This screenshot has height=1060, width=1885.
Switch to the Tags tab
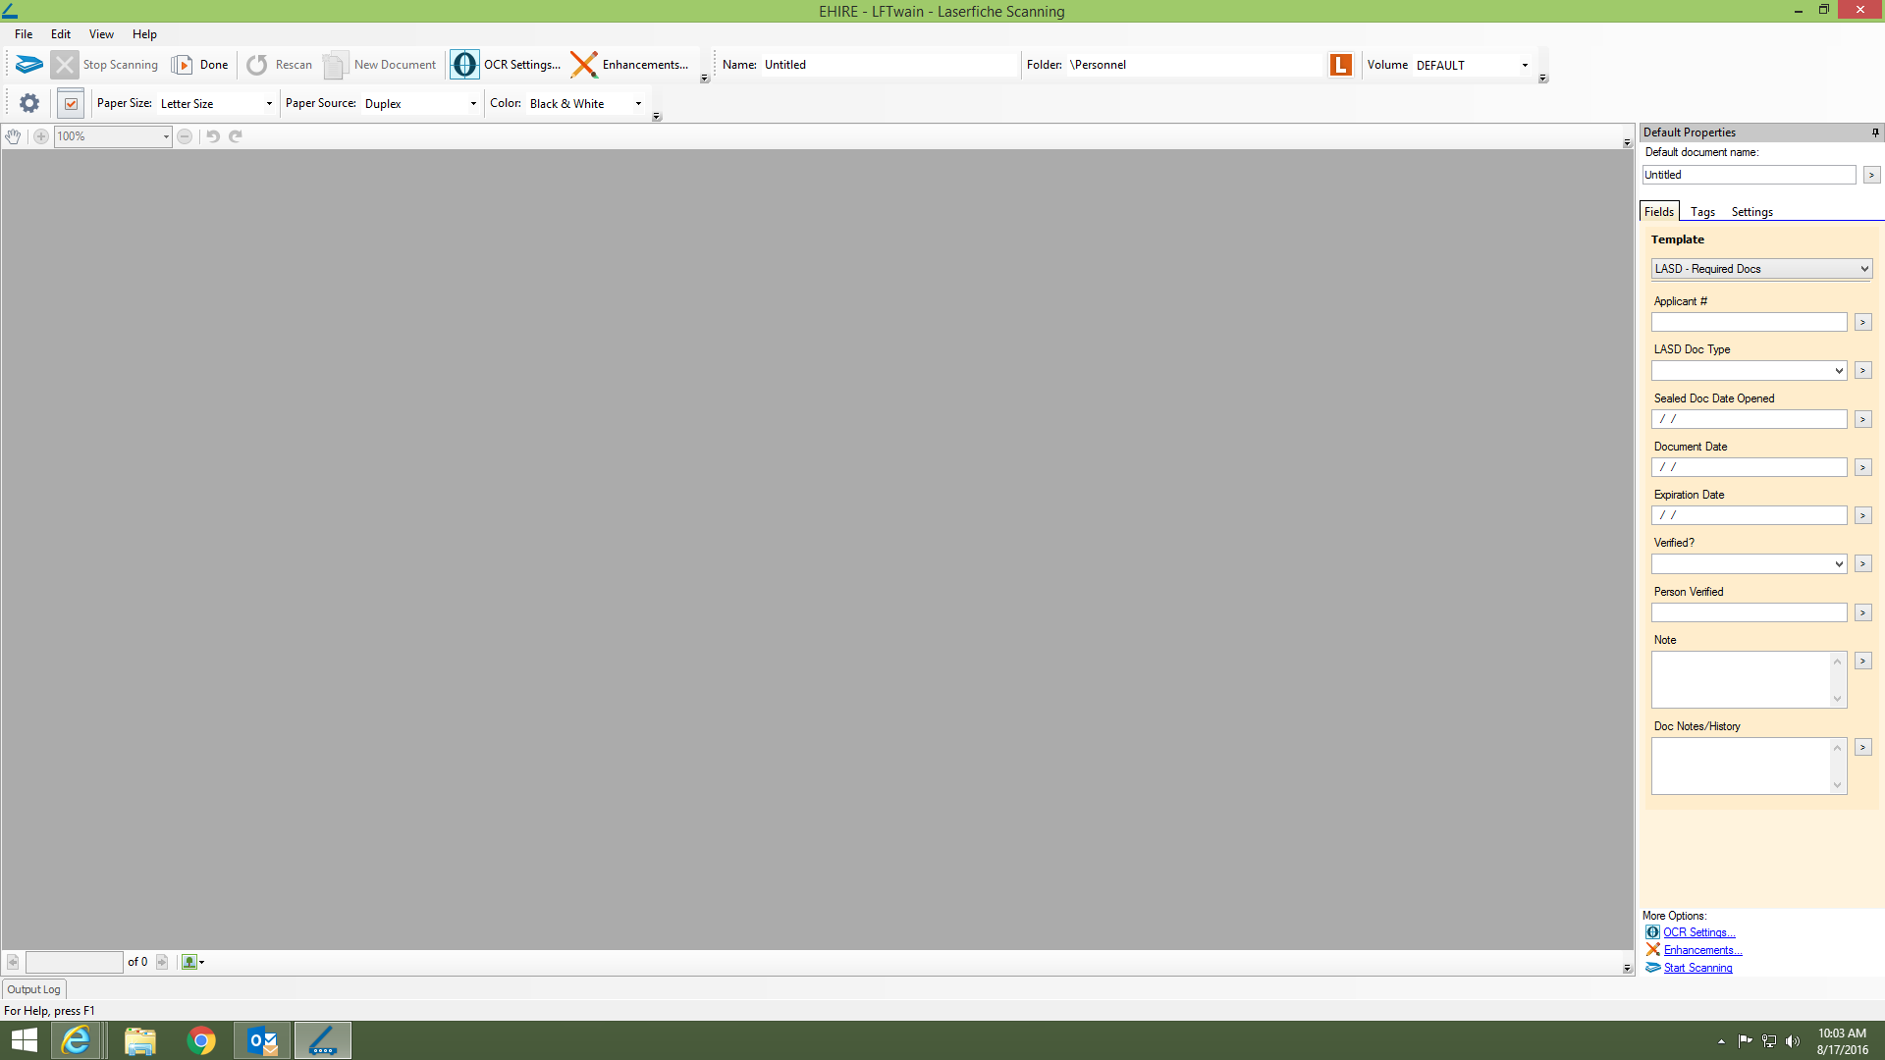pos(1702,212)
